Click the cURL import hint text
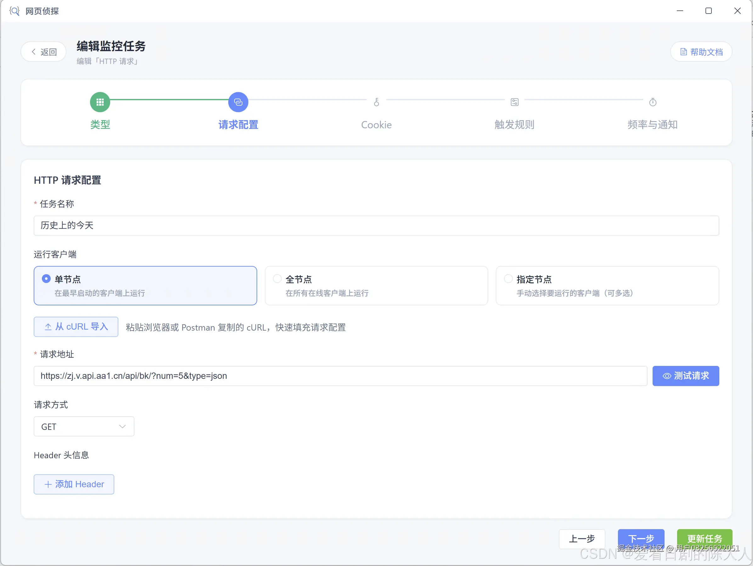Screen dimensions: 753x566 tap(235, 327)
